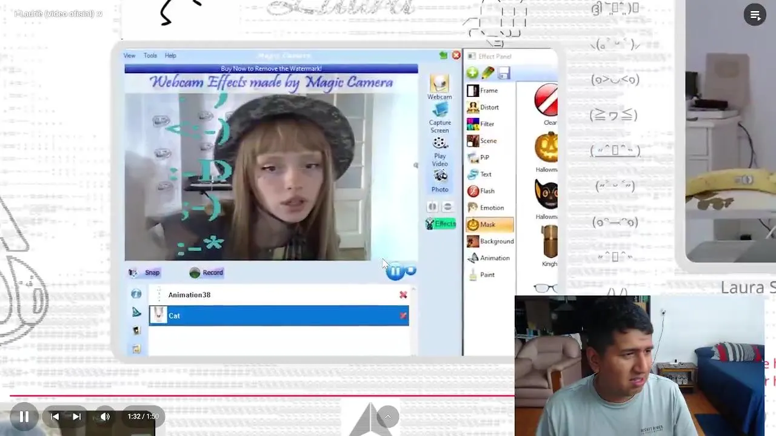The image size is (776, 436).
Task: Open the View menu in Magic Camera
Action: coord(129,56)
